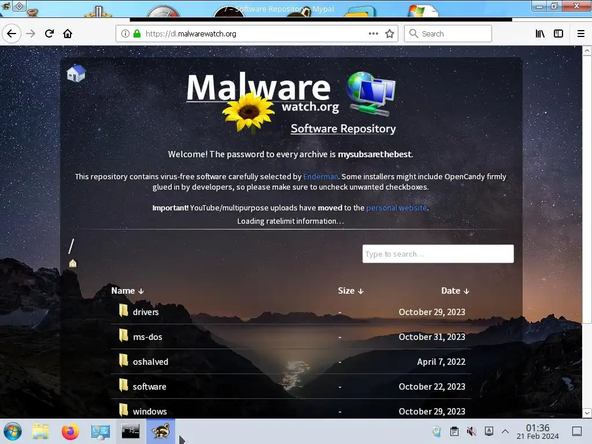Open the ms-dos folder icon

(x=124, y=336)
